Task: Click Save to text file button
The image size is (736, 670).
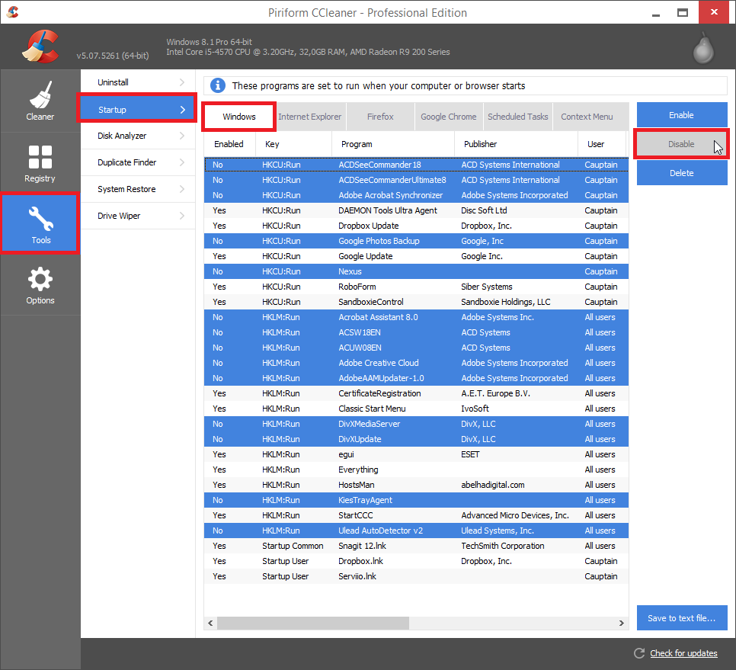Action: tap(682, 618)
